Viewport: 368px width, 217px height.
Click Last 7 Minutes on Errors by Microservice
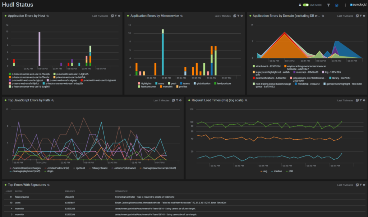pos(223,16)
